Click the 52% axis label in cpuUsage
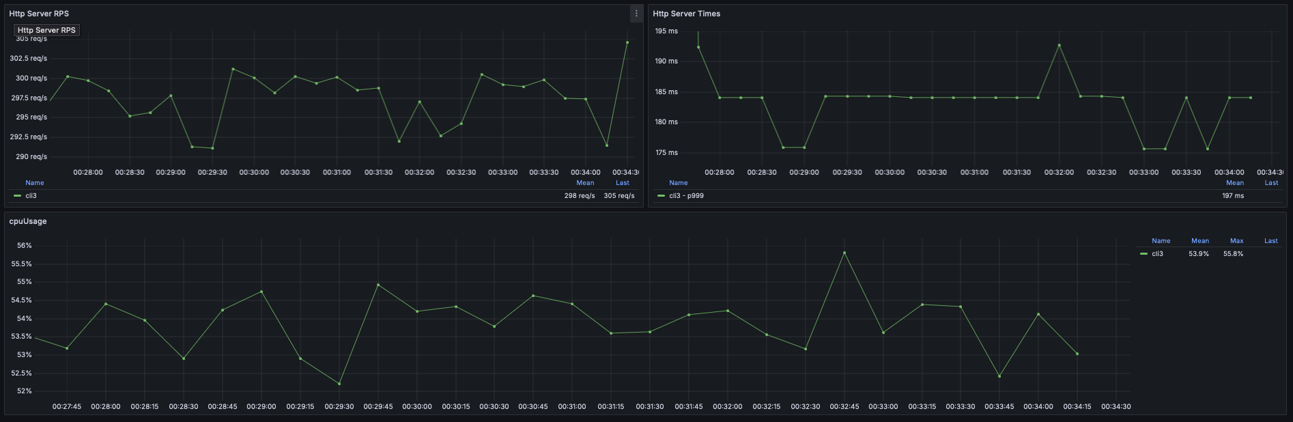Viewport: 1293px width, 422px height. tap(24, 391)
